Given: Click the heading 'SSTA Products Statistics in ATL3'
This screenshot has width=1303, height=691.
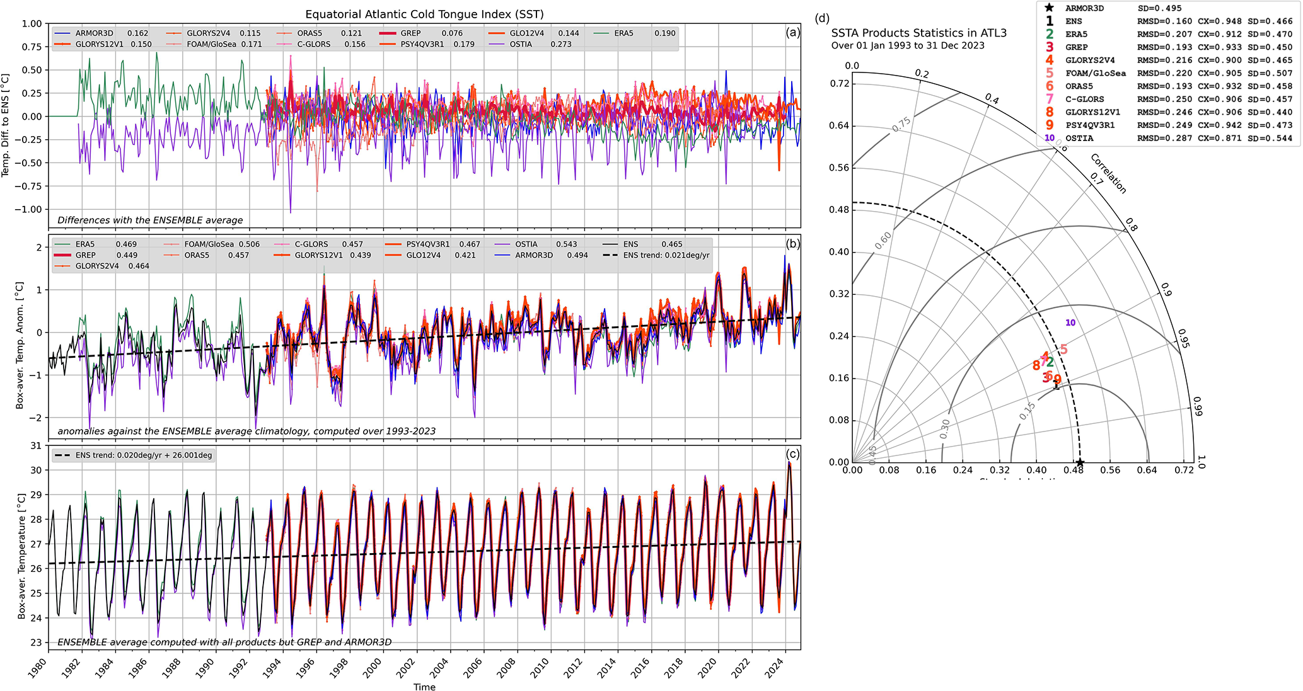Looking at the screenshot, I should click(x=919, y=33).
